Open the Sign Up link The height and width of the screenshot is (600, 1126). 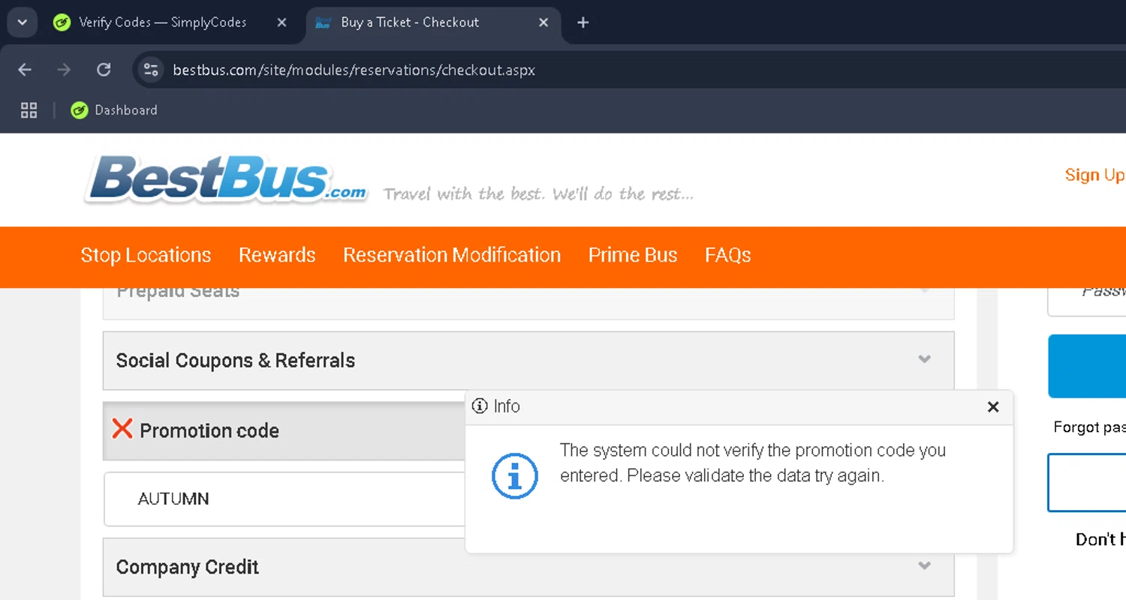point(1095,175)
